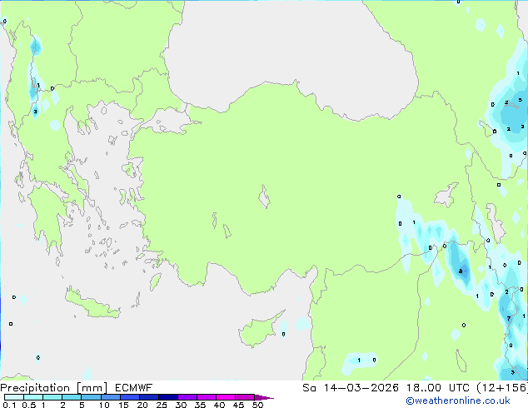
Task: Click the precipitation value "7" on map
Action: 509,318
